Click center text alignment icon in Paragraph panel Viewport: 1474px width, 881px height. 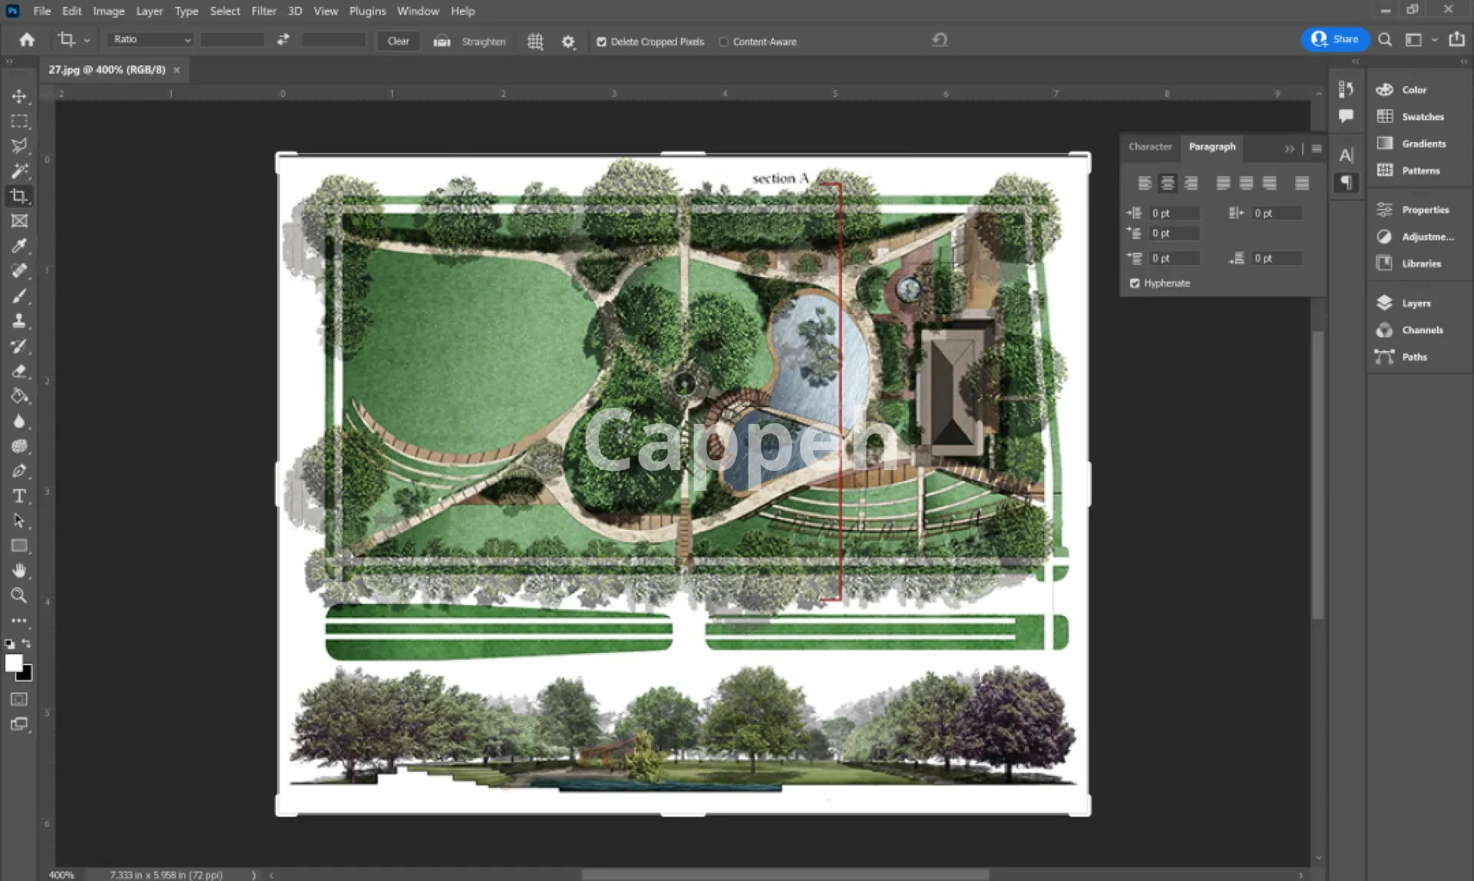[x=1167, y=183]
